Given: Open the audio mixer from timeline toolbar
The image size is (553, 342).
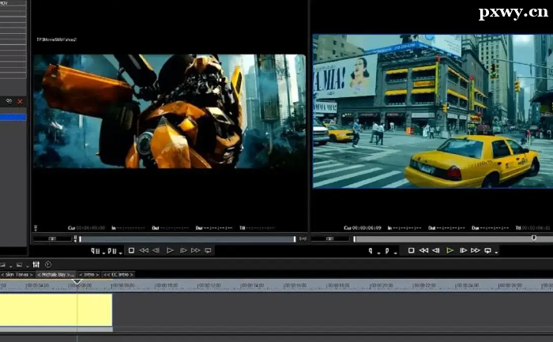Looking at the screenshot, I should point(36,265).
